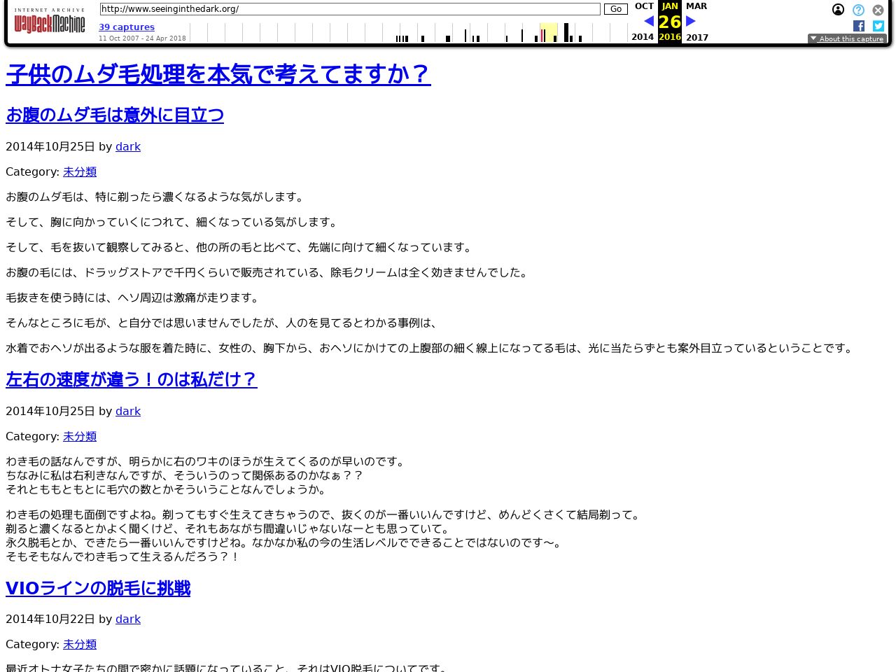Share capture on Facebook

pyautogui.click(x=858, y=26)
